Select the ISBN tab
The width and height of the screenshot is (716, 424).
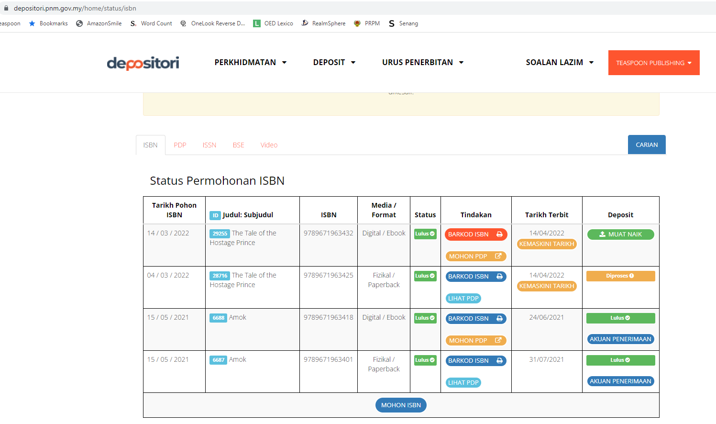coord(151,145)
